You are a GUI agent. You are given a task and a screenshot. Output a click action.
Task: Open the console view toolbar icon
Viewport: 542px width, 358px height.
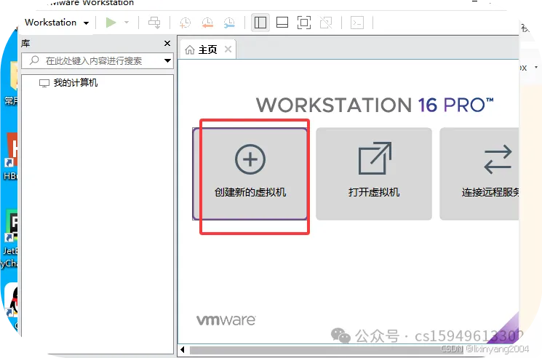point(357,23)
